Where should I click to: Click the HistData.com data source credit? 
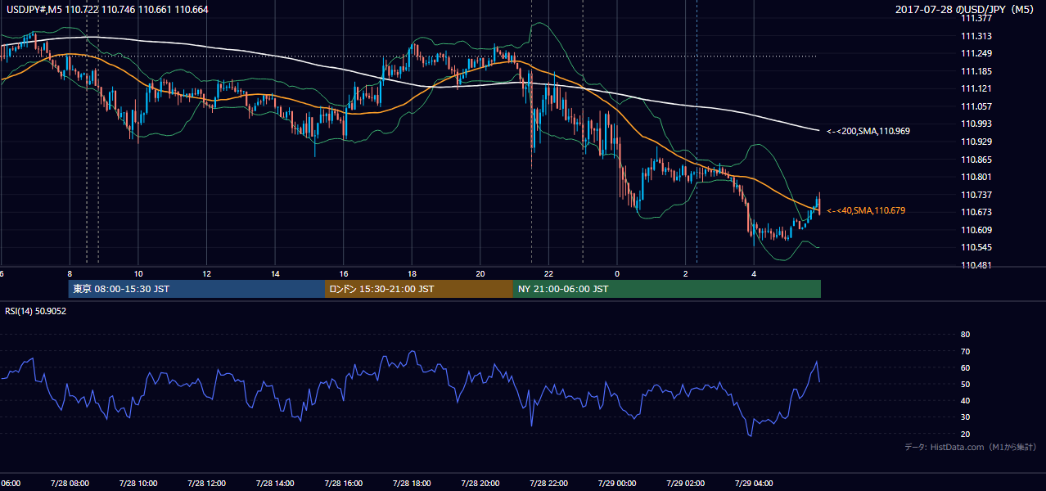point(971,447)
